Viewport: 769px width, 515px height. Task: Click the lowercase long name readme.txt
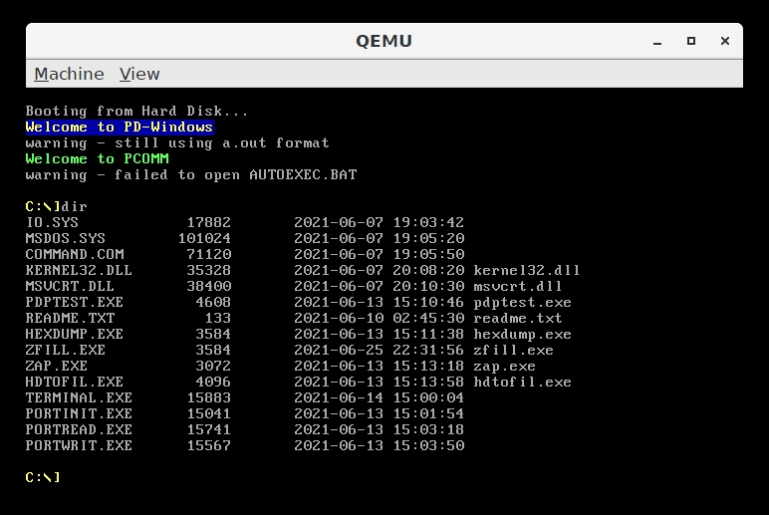(x=518, y=319)
